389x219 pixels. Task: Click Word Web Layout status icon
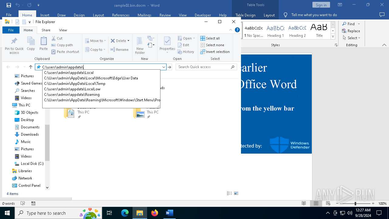328,203
